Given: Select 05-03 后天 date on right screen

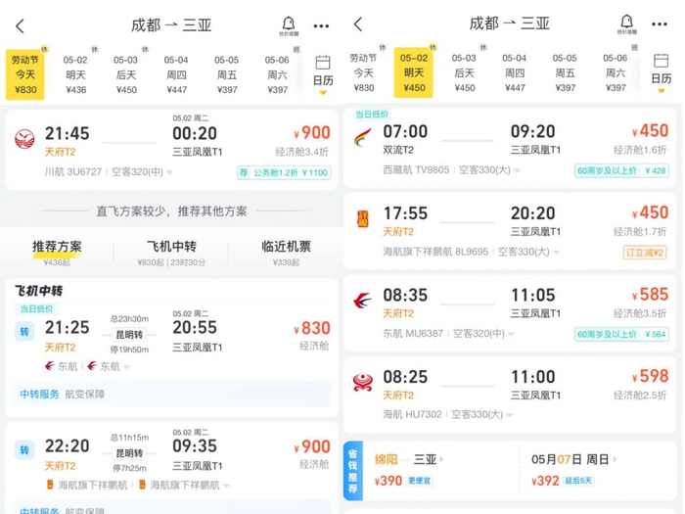Looking at the screenshot, I should 465,72.
